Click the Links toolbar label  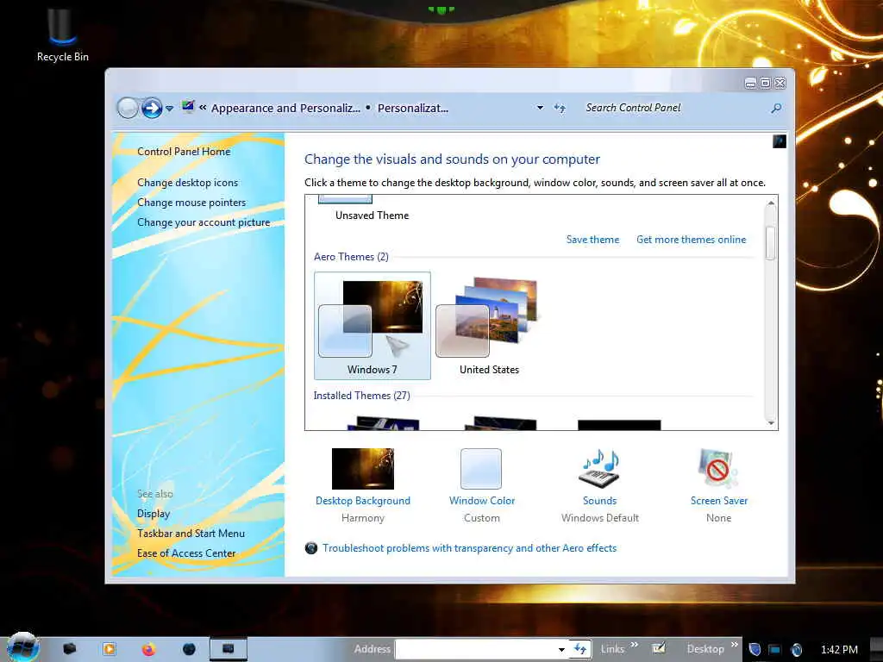[612, 649]
